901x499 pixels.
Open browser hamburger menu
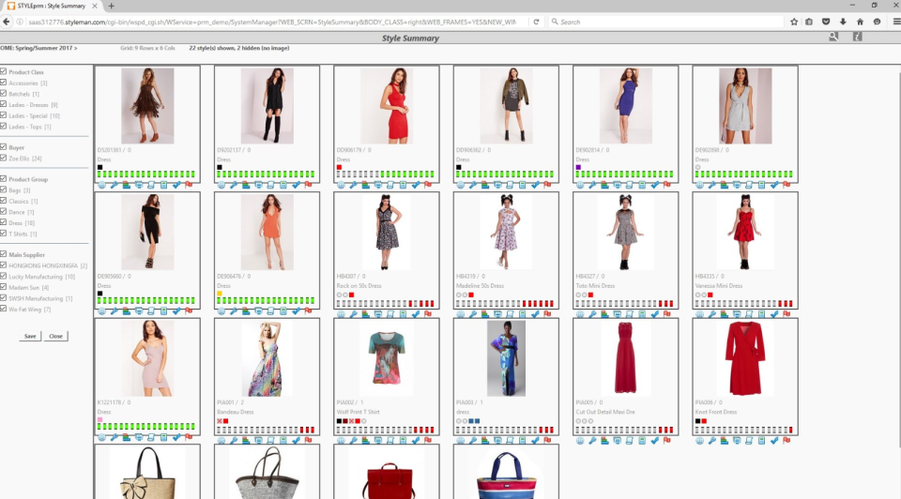click(895, 22)
